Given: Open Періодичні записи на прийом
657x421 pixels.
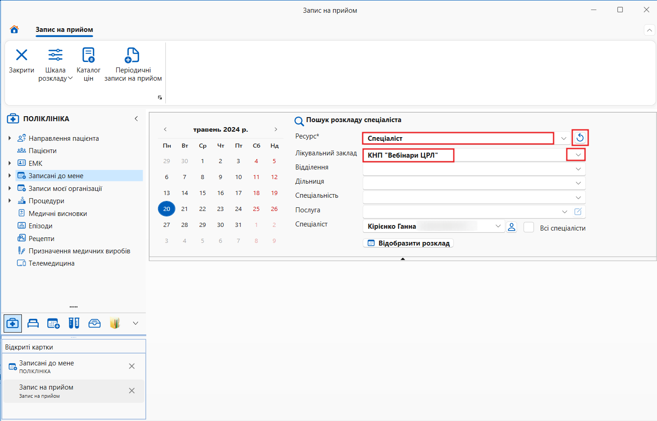Looking at the screenshot, I should click(133, 65).
